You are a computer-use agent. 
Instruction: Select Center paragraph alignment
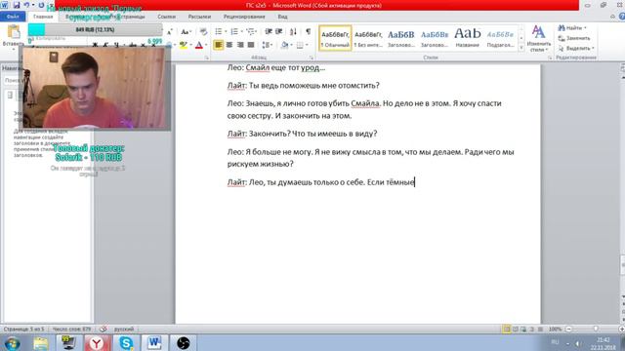click(229, 45)
